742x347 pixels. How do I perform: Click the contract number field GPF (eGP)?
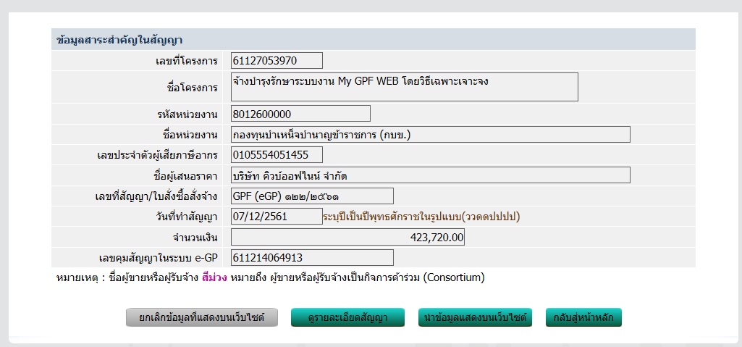312,196
